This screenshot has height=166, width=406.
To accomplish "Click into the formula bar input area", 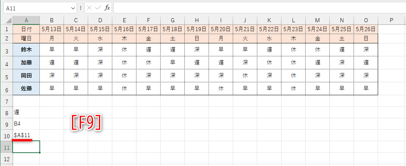I will point(257,7).
